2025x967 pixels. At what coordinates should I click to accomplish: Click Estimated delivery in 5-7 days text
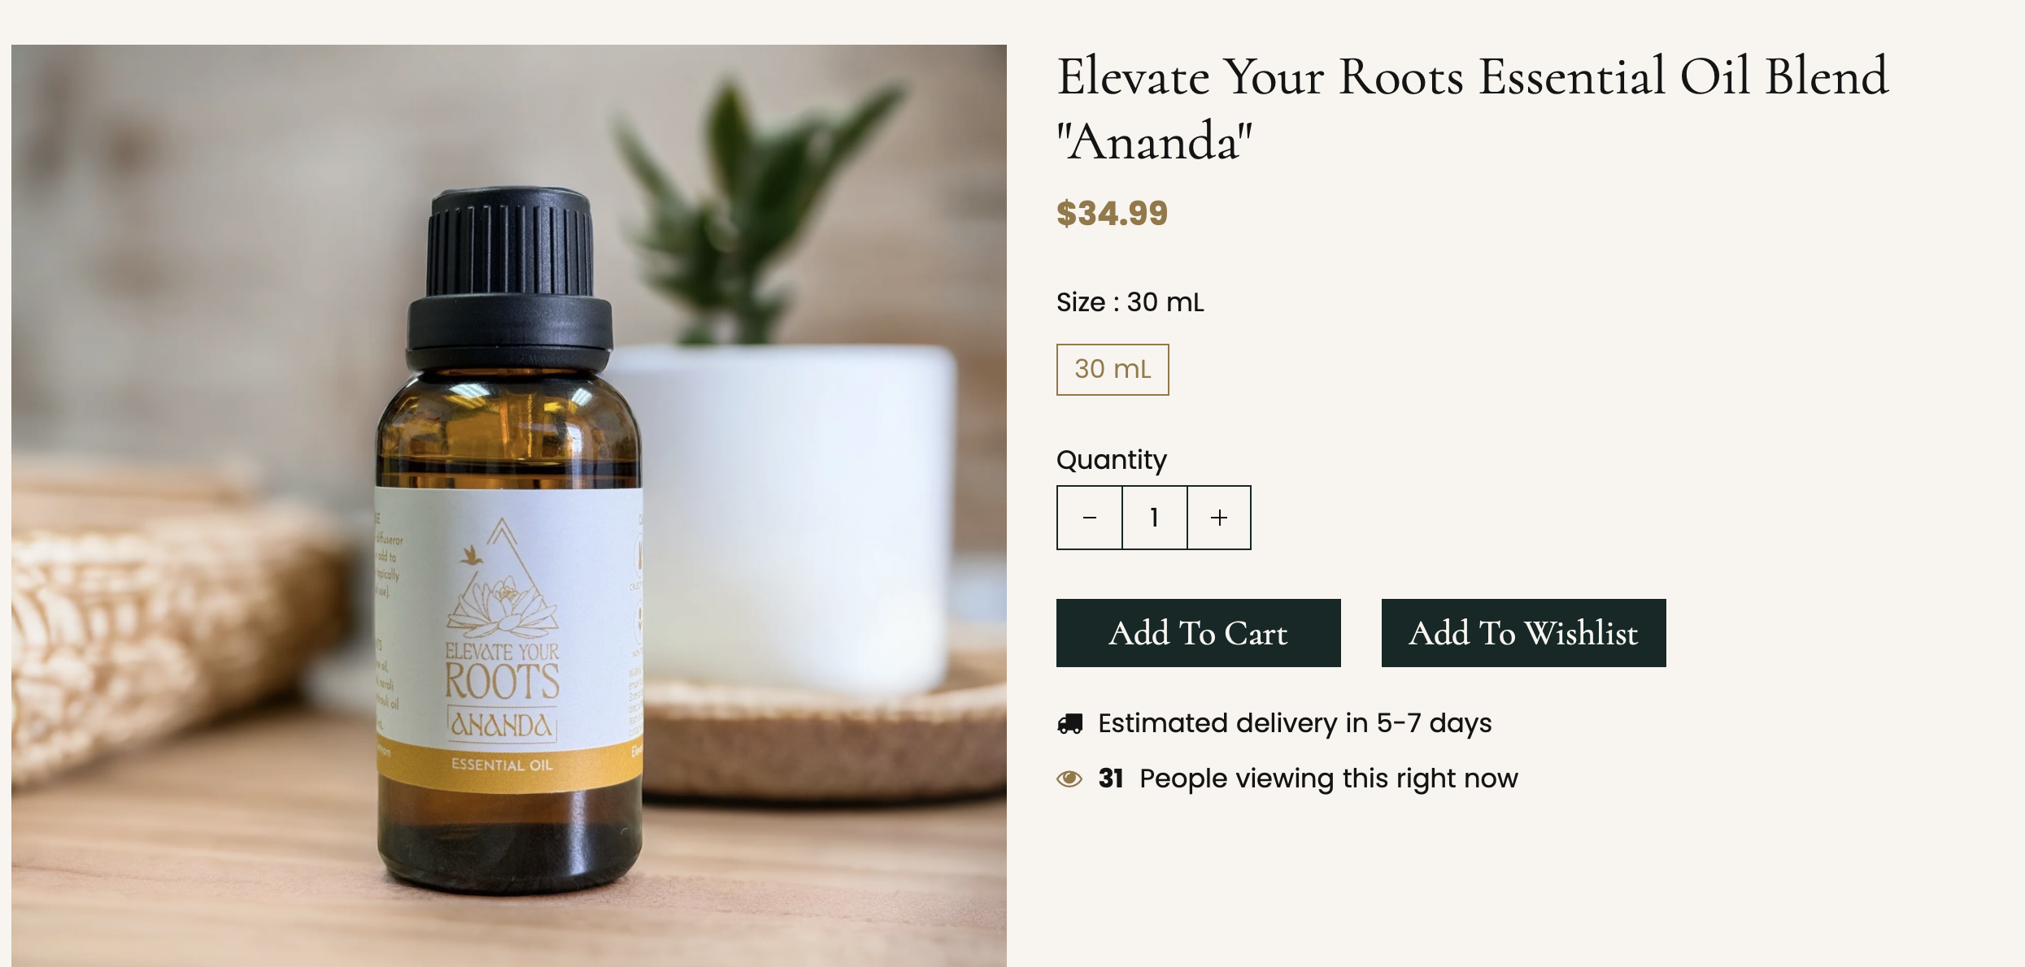pyautogui.click(x=1295, y=723)
